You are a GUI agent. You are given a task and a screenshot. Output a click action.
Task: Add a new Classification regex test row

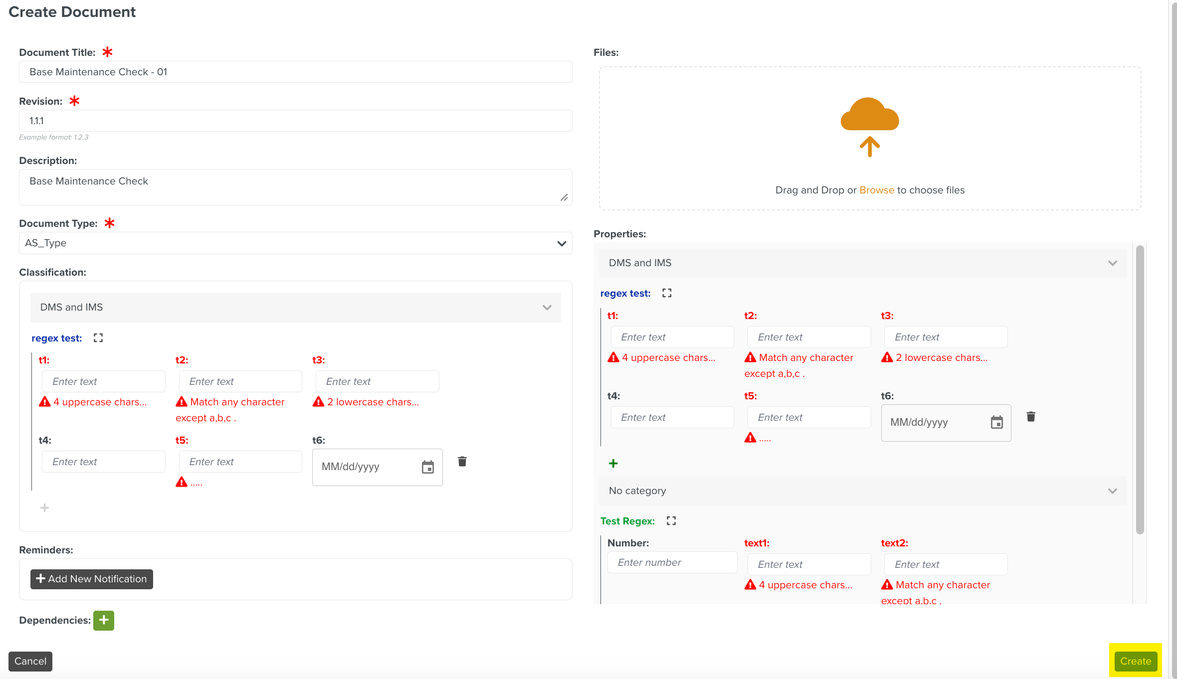44,508
